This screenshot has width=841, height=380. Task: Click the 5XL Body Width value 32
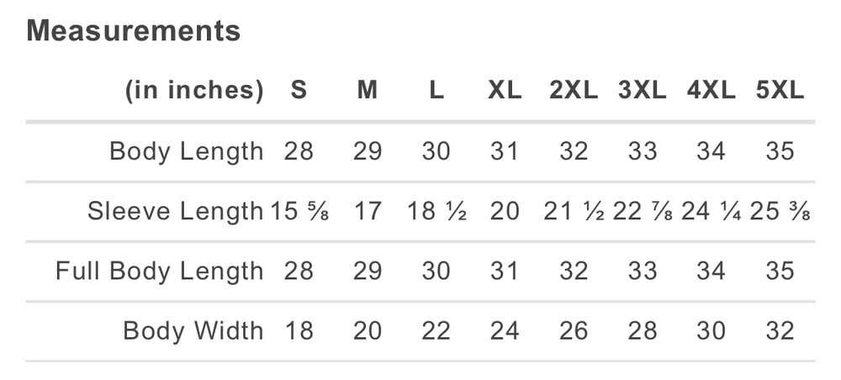point(780,330)
